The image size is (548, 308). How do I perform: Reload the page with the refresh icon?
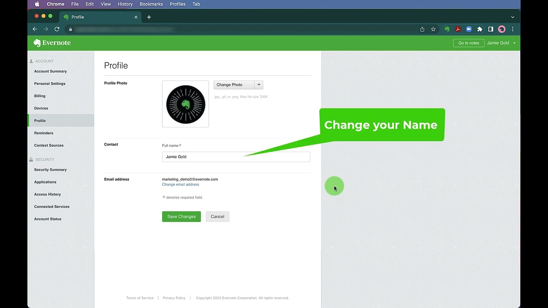point(57,29)
